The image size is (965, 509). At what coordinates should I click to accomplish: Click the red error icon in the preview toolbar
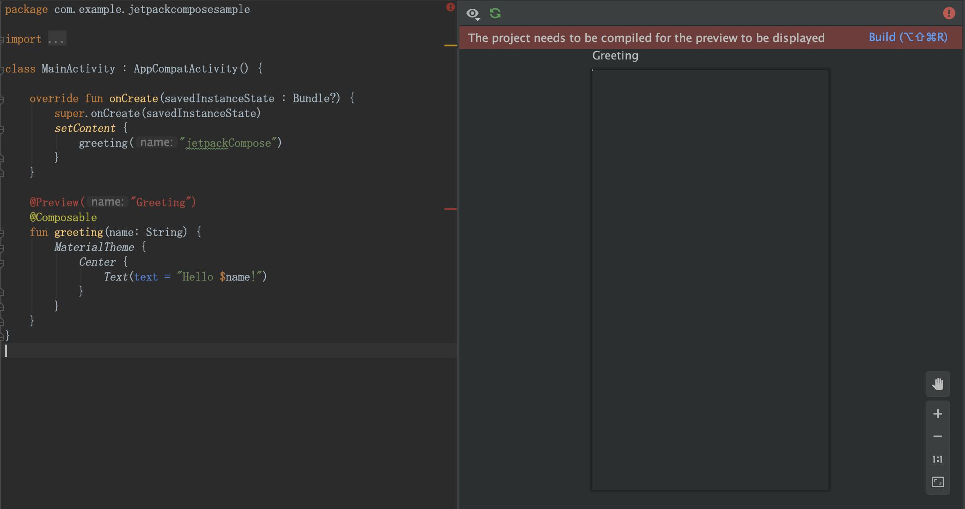pyautogui.click(x=949, y=14)
